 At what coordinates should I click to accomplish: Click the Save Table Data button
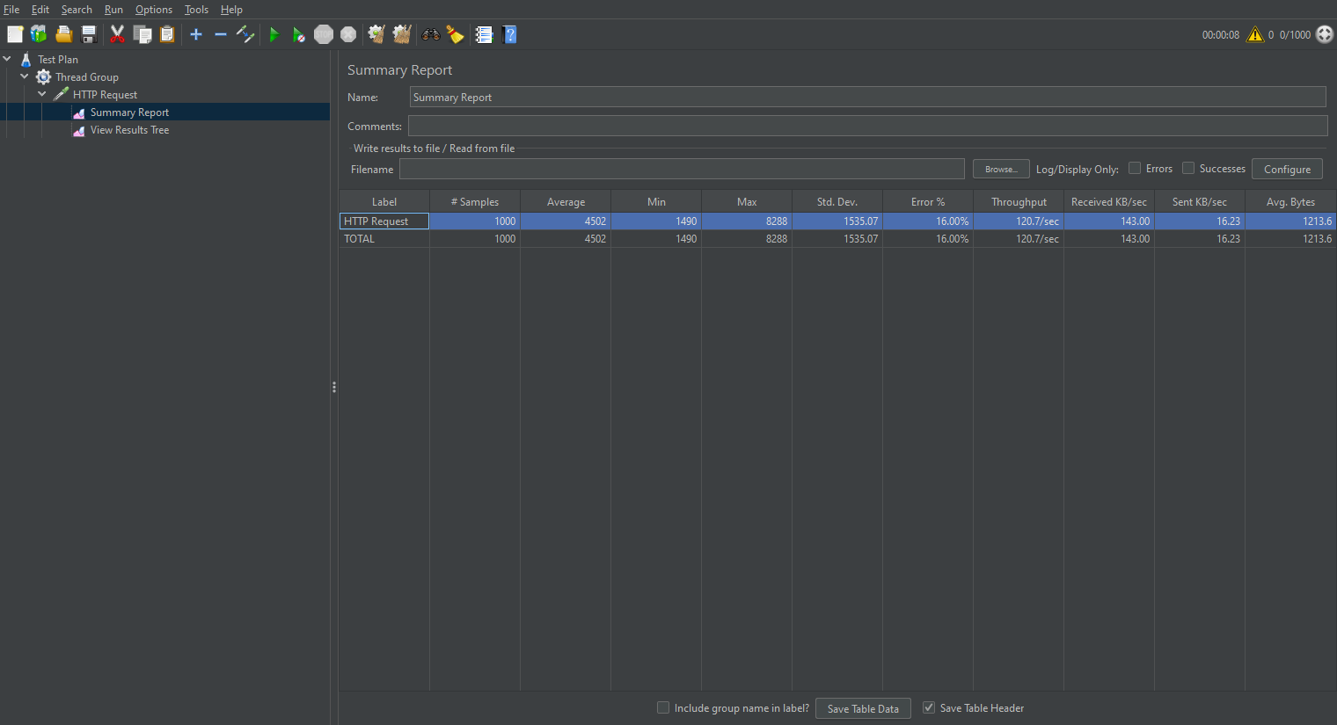click(863, 708)
